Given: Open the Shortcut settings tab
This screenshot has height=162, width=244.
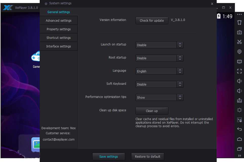Looking at the screenshot, I should (x=59, y=38).
